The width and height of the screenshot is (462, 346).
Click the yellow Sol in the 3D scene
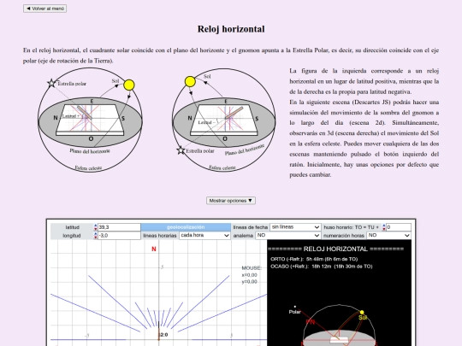point(362,312)
